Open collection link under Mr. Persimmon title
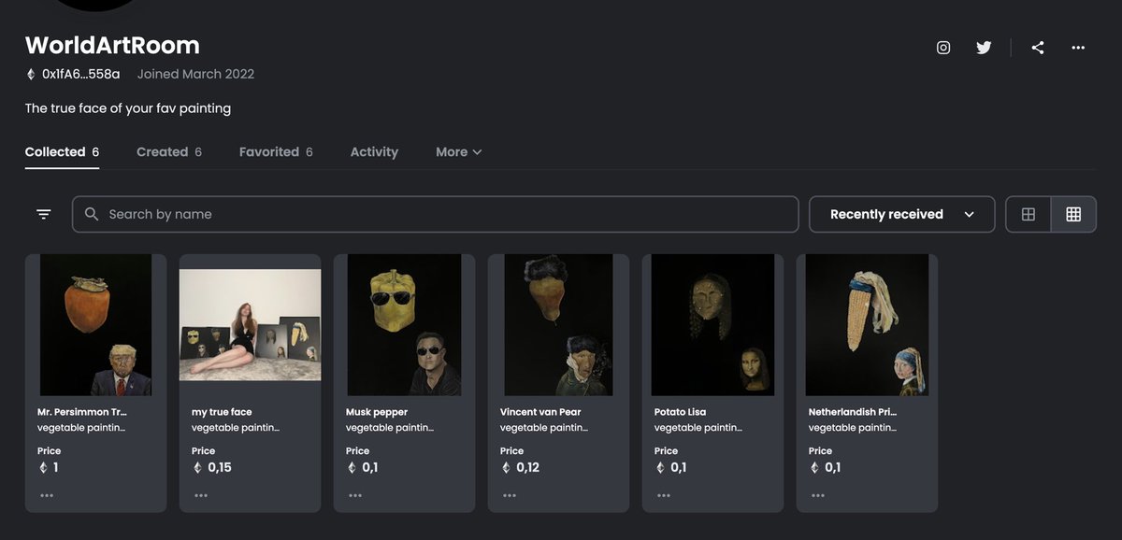Viewport: 1122px width, 540px height. pyautogui.click(x=81, y=428)
